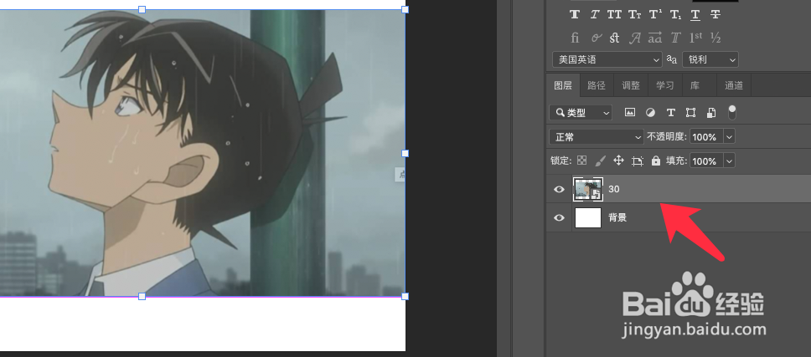
Task: Open the 正常 blend mode dropdown
Action: (x=597, y=137)
